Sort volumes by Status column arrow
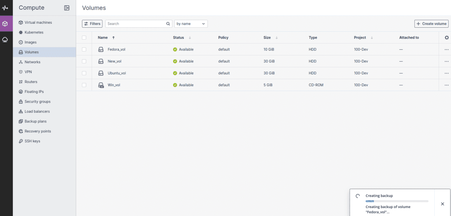451x216 pixels. click(190, 38)
